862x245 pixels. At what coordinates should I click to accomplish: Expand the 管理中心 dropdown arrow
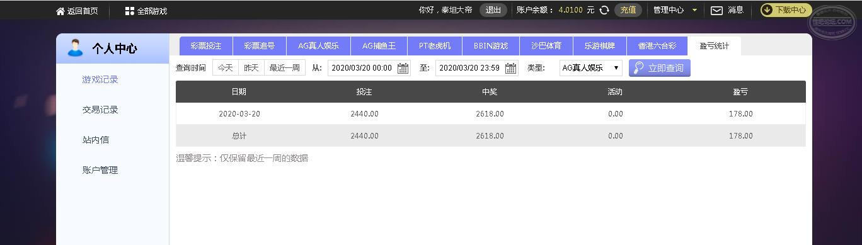click(694, 10)
